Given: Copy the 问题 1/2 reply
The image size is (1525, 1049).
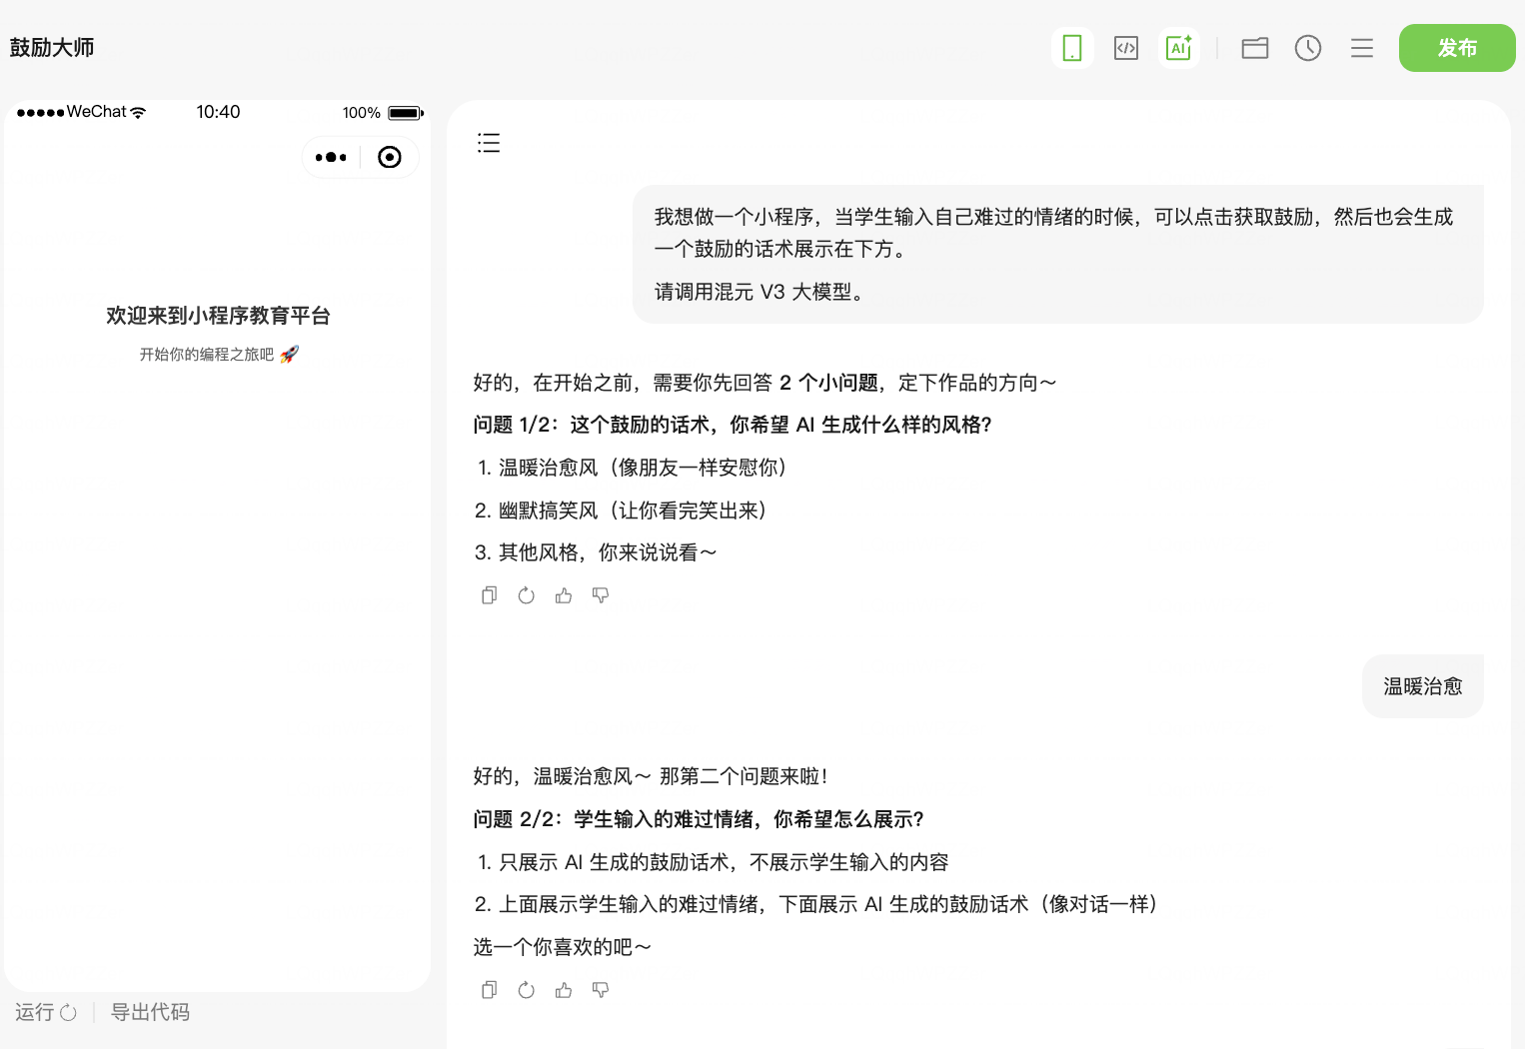Looking at the screenshot, I should click(x=489, y=595).
